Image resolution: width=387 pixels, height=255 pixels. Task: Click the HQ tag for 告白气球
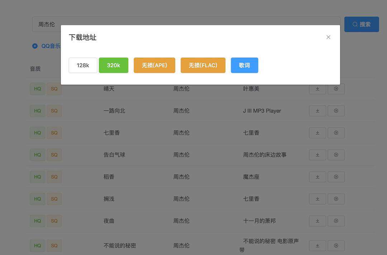(x=38, y=155)
